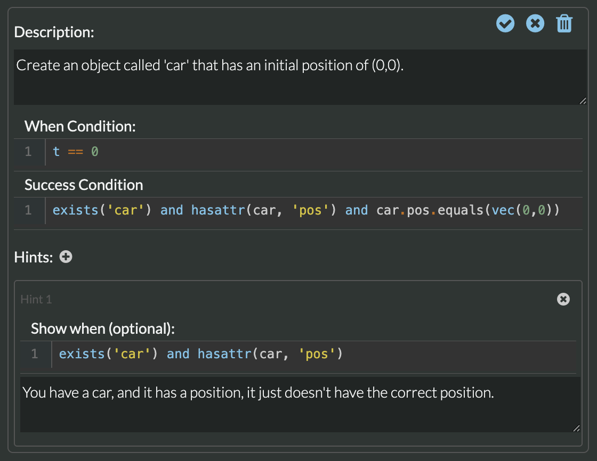Grab the Description textarea resize handle
Image resolution: width=597 pixels, height=461 pixels.
583,101
